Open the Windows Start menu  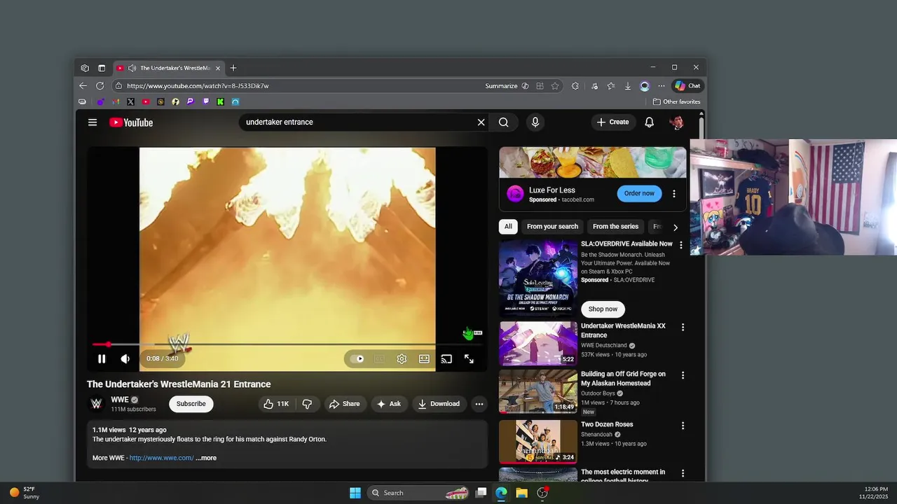tap(355, 493)
